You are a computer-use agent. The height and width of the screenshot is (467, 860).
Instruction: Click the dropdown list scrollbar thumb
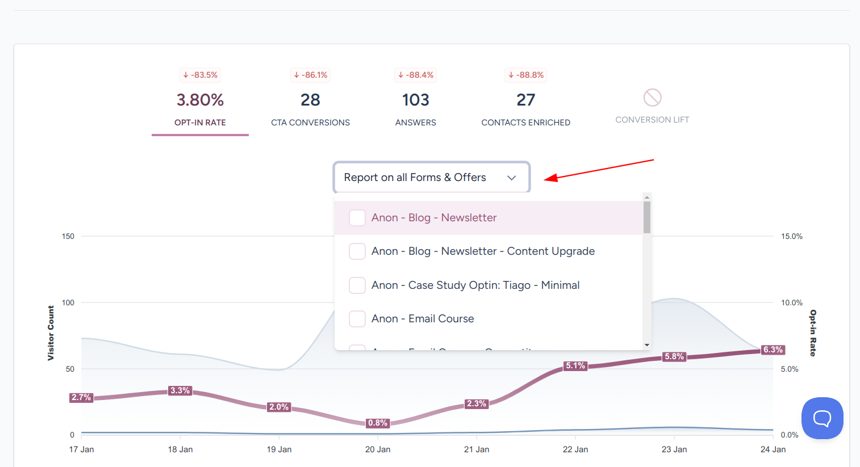[x=646, y=217]
